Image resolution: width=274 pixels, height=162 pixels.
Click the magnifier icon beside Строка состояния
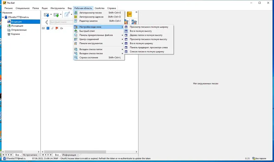point(76,57)
